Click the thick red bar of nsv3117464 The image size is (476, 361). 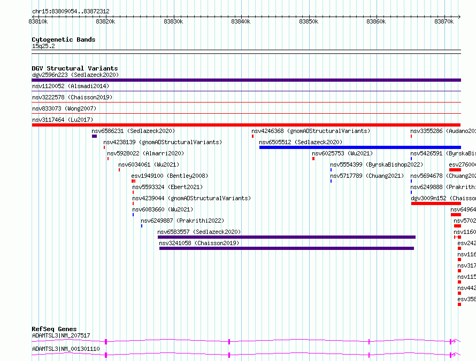click(x=246, y=125)
